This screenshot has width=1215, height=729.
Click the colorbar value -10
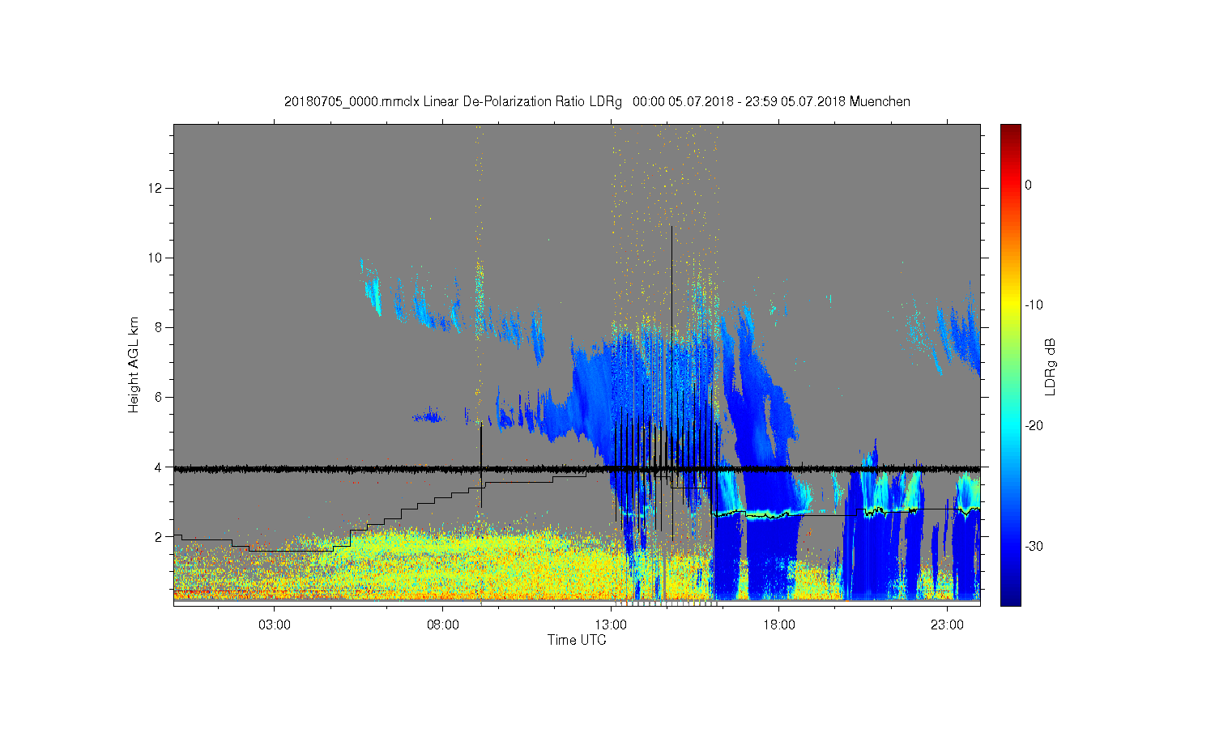pos(1034,305)
